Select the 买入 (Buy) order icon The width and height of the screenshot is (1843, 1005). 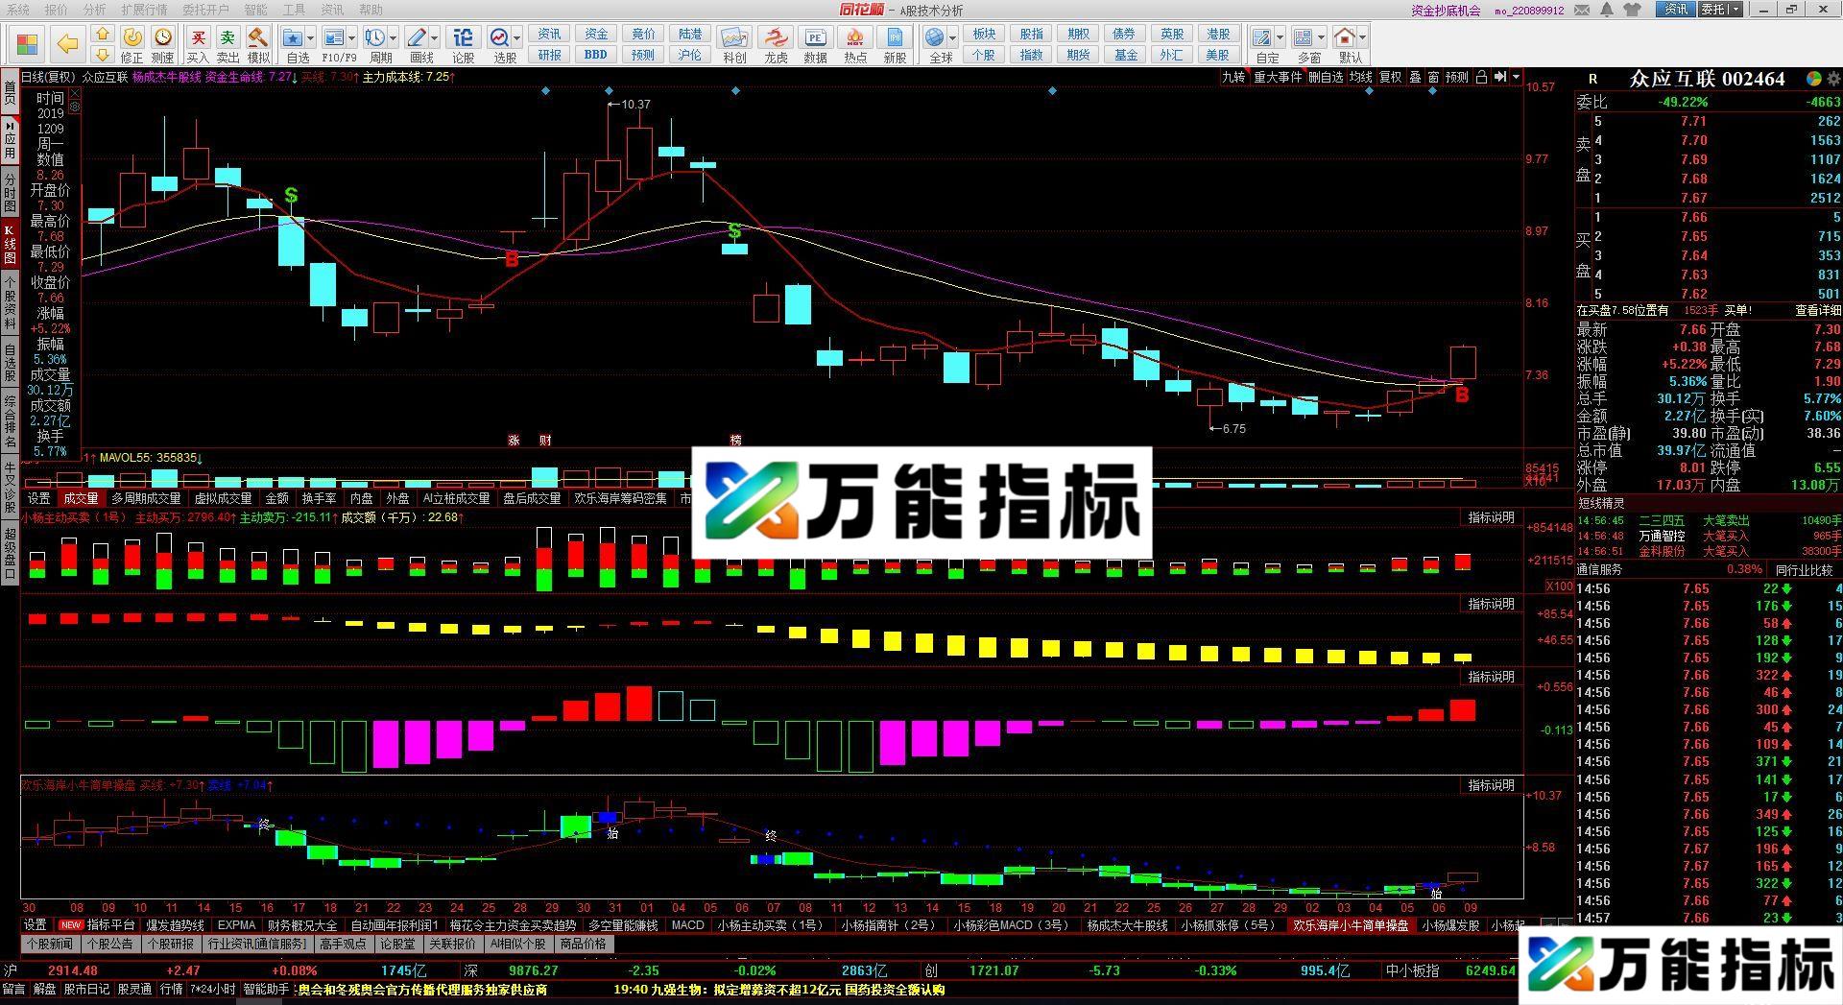tap(198, 38)
